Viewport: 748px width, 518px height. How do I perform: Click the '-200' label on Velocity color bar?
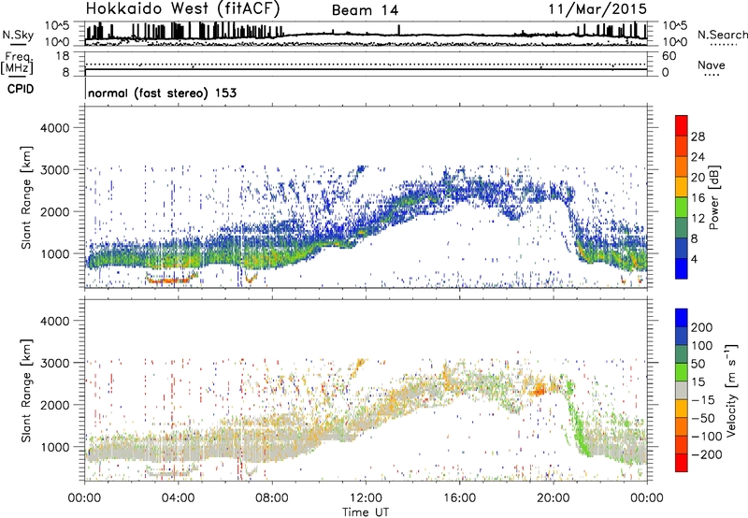(x=707, y=455)
